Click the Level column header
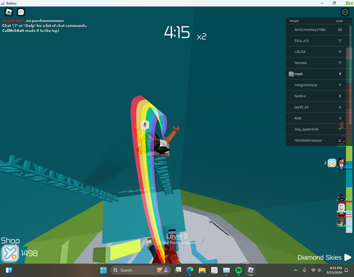The width and height of the screenshot is (354, 277). tap(339, 21)
